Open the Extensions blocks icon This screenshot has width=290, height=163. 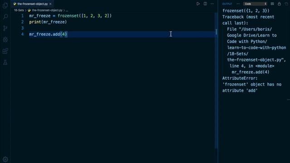5,51
